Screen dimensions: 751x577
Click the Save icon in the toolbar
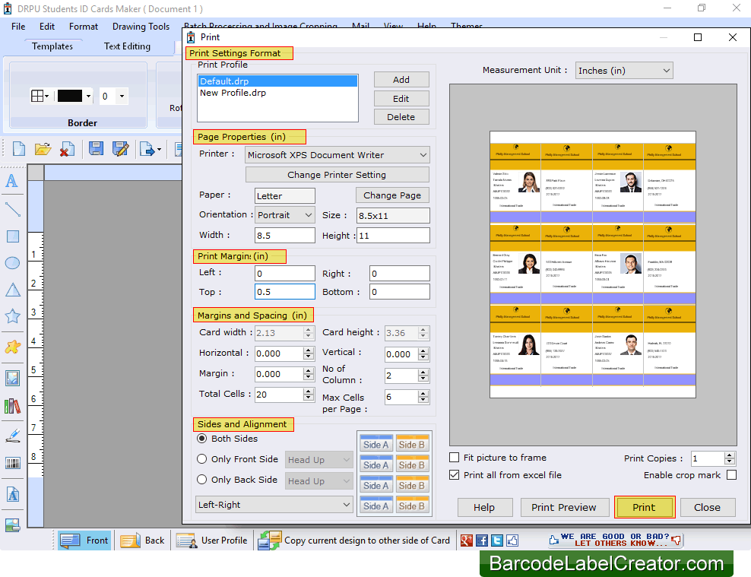pyautogui.click(x=96, y=149)
